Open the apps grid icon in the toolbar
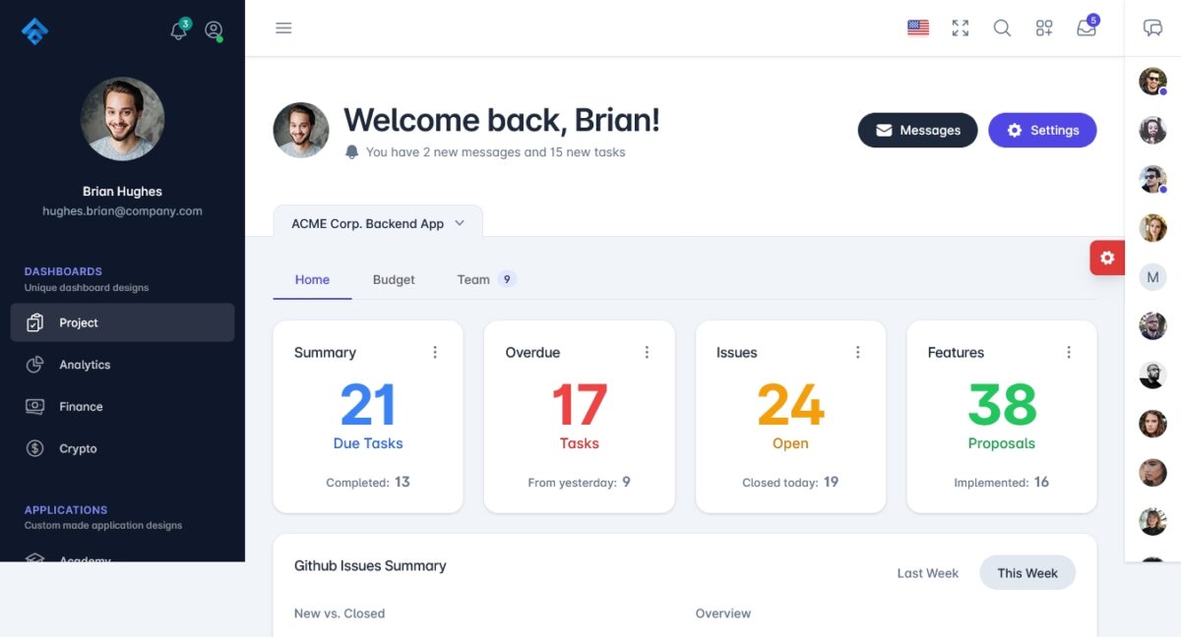The image size is (1181, 637). (1044, 29)
